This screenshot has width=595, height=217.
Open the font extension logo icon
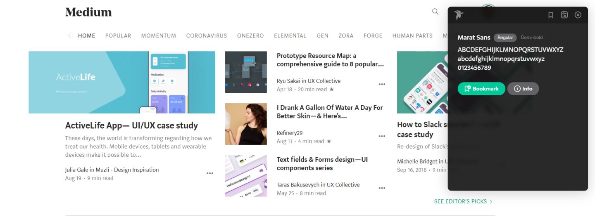[459, 15]
